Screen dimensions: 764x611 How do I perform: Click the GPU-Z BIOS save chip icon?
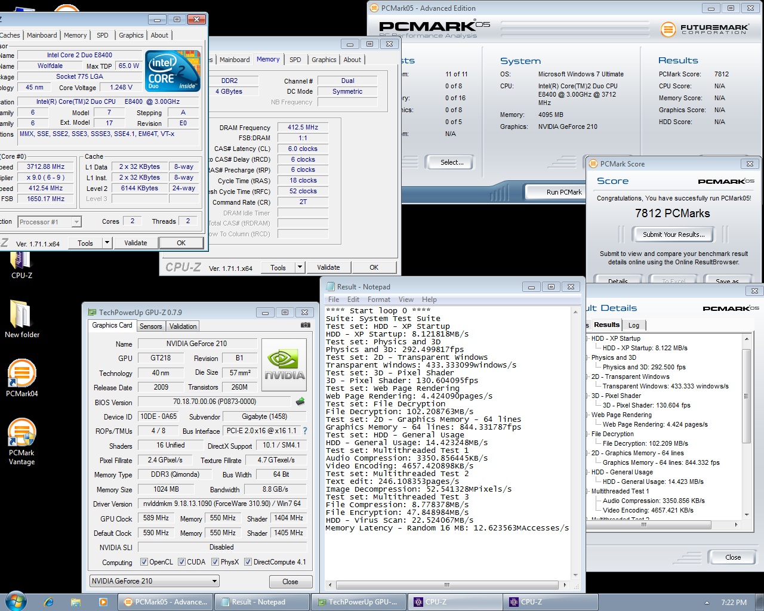click(x=300, y=402)
